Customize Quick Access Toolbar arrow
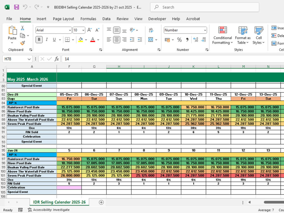284x213 pixels. (48, 7)
